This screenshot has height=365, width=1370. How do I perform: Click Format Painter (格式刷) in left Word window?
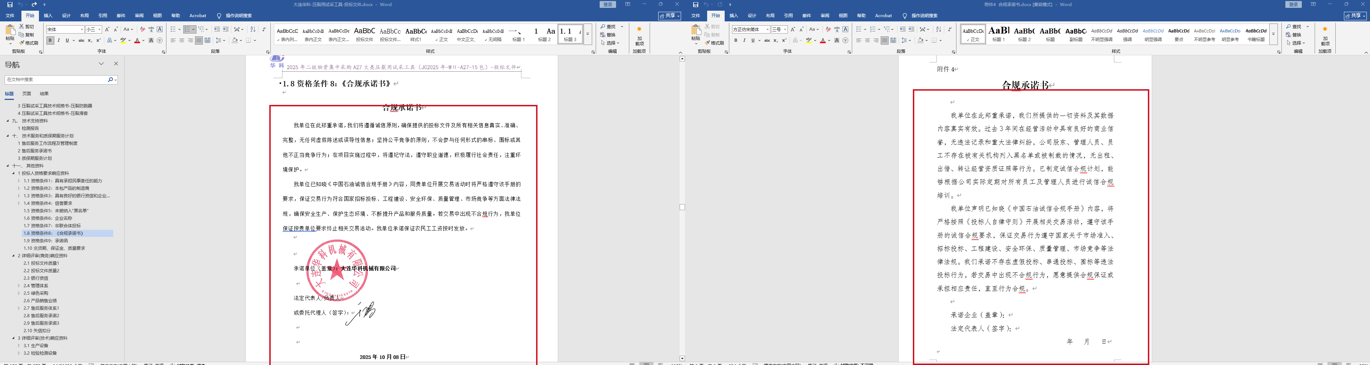pos(29,43)
